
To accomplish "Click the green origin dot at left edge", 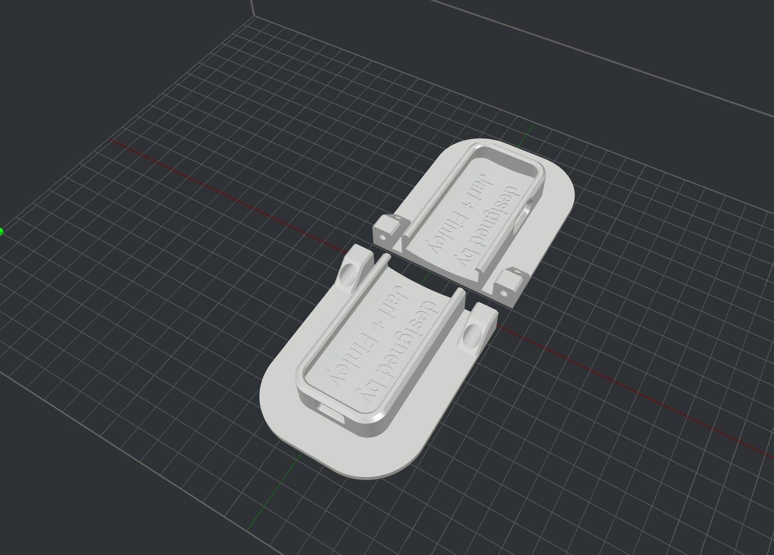I will (1, 231).
